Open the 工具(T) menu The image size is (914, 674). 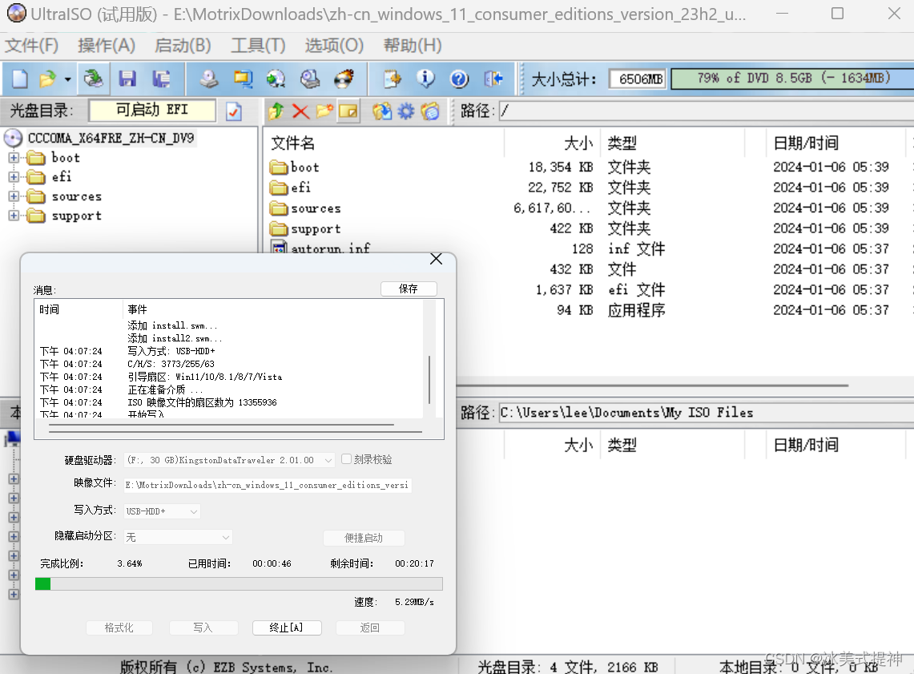click(258, 46)
